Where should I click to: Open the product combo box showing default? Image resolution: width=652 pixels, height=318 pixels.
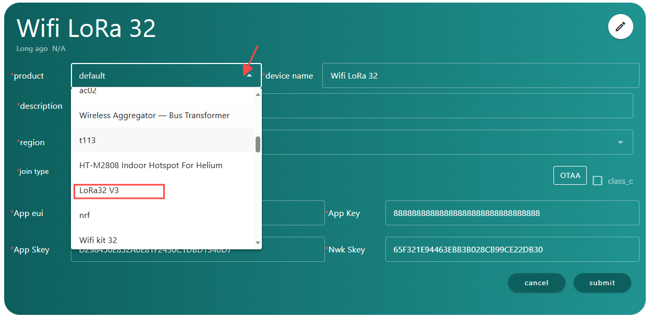(x=166, y=75)
